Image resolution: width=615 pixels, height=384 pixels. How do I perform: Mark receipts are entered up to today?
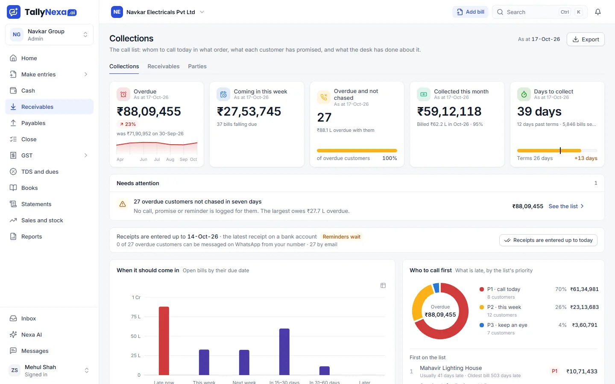pyautogui.click(x=548, y=240)
